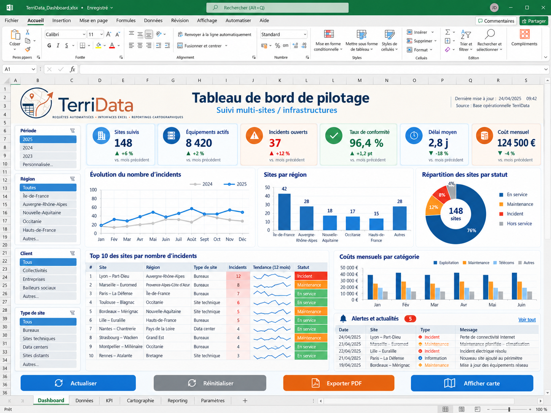Click Rechercher et sélectionner magnifier icon
This screenshot has height=413, width=551.
click(490, 34)
